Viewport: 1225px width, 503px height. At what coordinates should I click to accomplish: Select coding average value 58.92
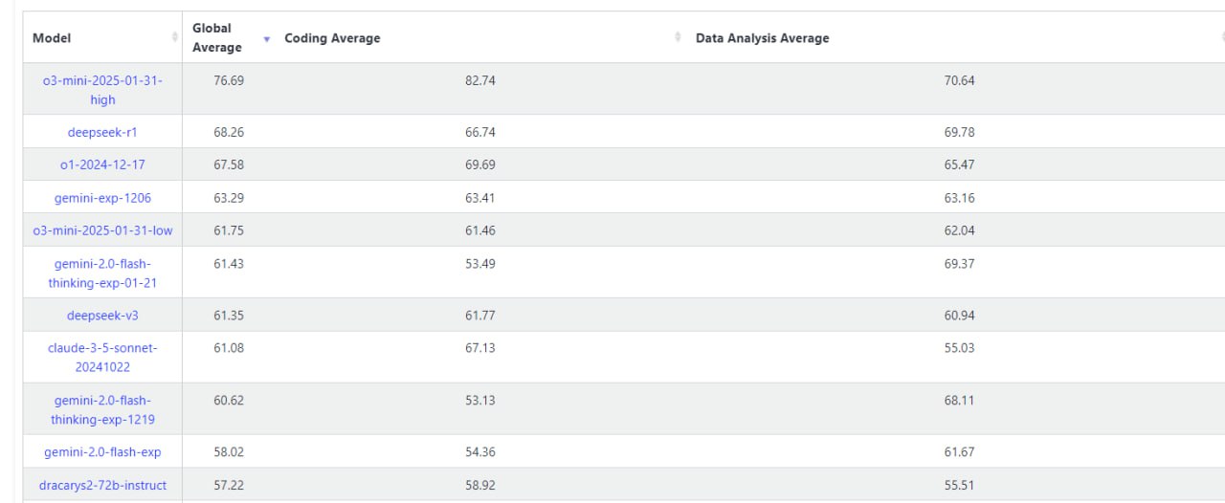click(480, 485)
